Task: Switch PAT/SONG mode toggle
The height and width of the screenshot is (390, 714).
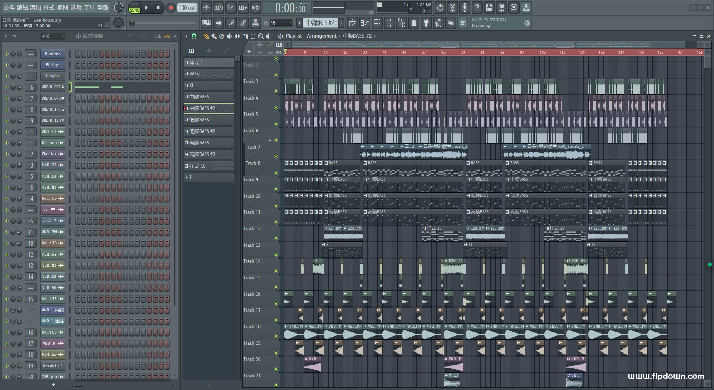Action: (x=135, y=8)
